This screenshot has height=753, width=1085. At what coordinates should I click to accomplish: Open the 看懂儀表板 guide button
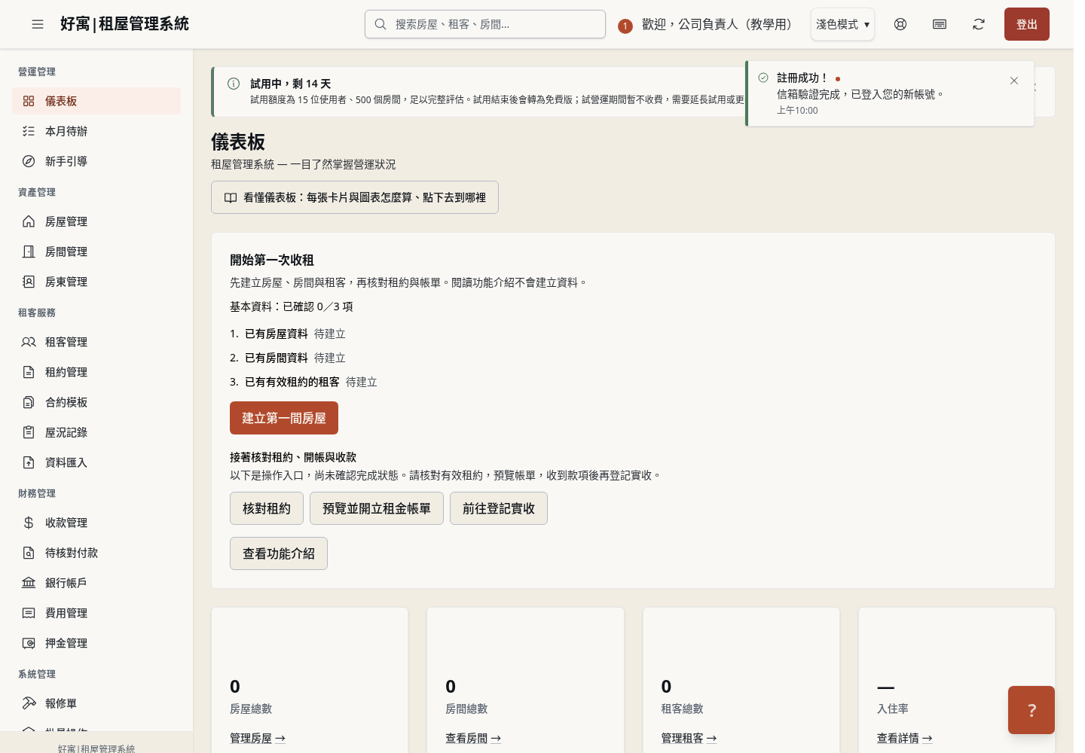[x=355, y=197]
